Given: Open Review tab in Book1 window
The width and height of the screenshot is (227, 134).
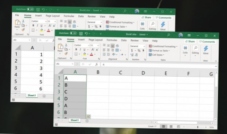Looking at the screenshot, I should 134,40.
